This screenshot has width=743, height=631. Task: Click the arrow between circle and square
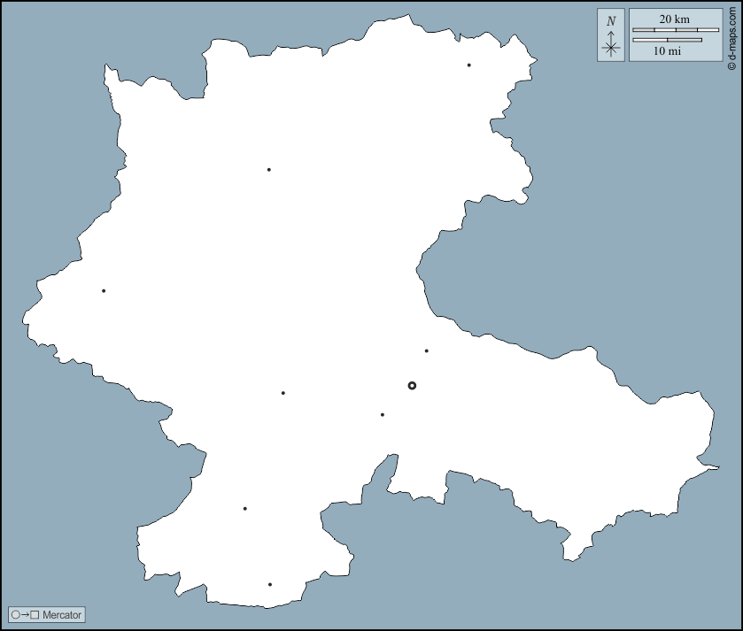coord(26,614)
